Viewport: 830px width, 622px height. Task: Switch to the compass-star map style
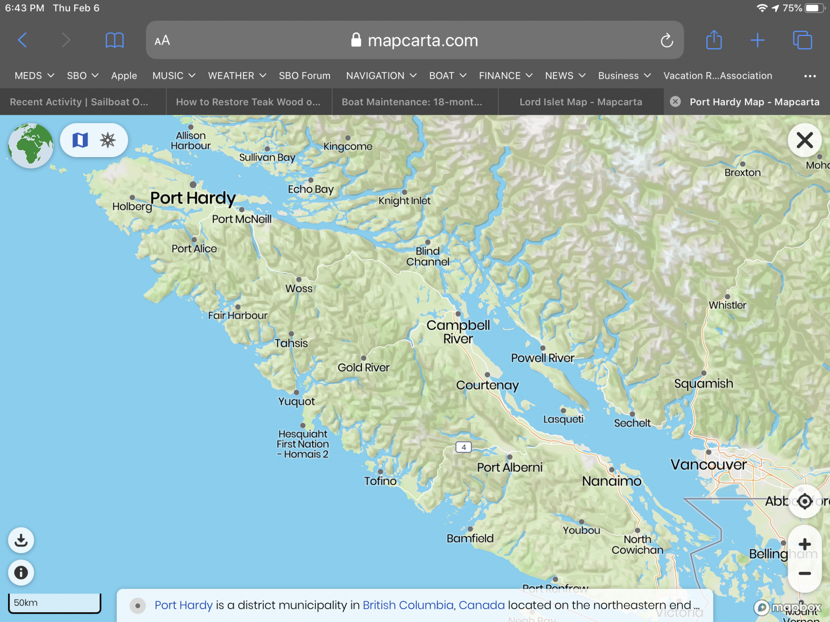click(x=108, y=140)
